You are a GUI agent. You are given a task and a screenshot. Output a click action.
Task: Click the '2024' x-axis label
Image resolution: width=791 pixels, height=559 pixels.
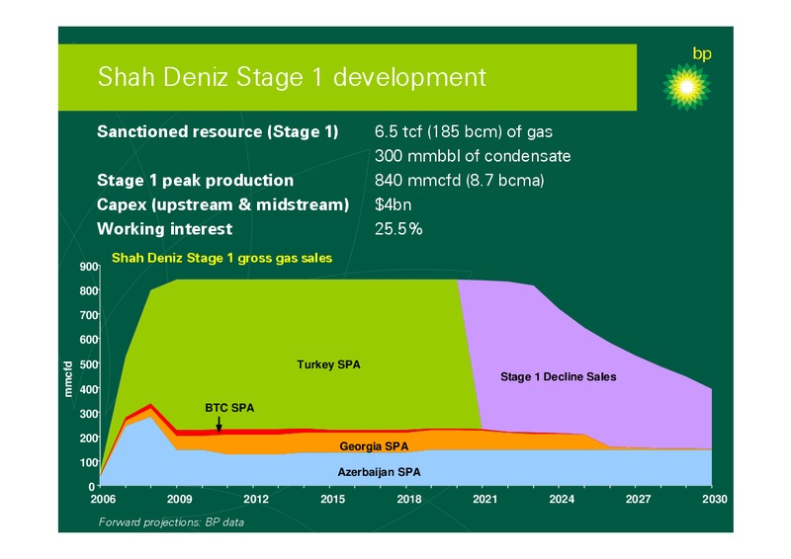click(562, 499)
